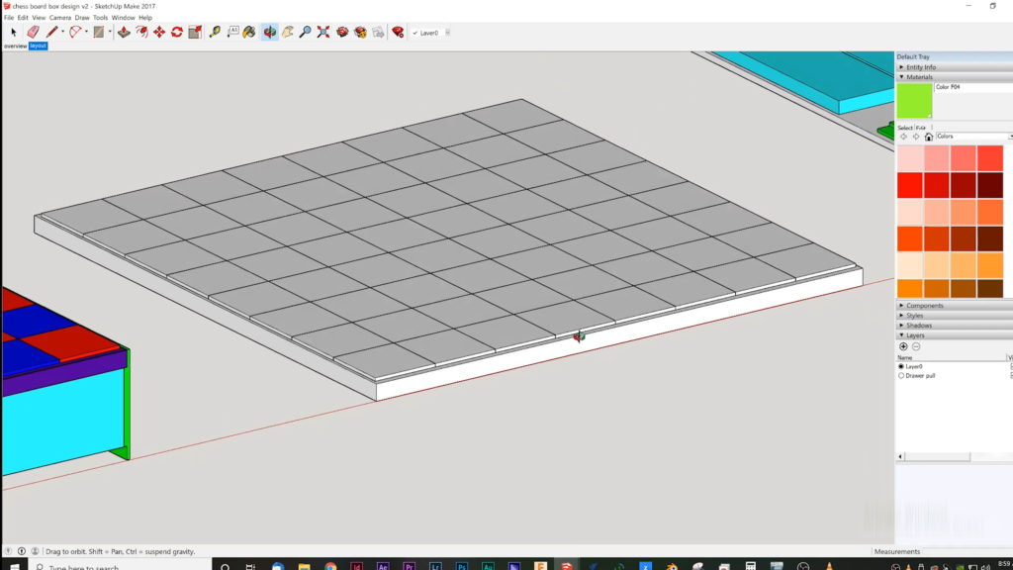Switch to the layout scene tab
This screenshot has width=1013, height=570.
point(39,46)
